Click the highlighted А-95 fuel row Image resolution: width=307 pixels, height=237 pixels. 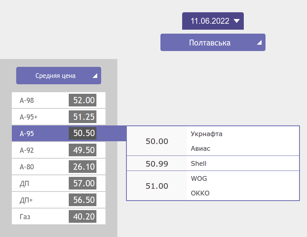pyautogui.click(x=40, y=134)
